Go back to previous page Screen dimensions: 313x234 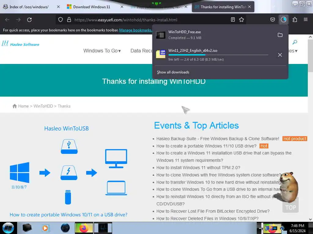point(7,20)
